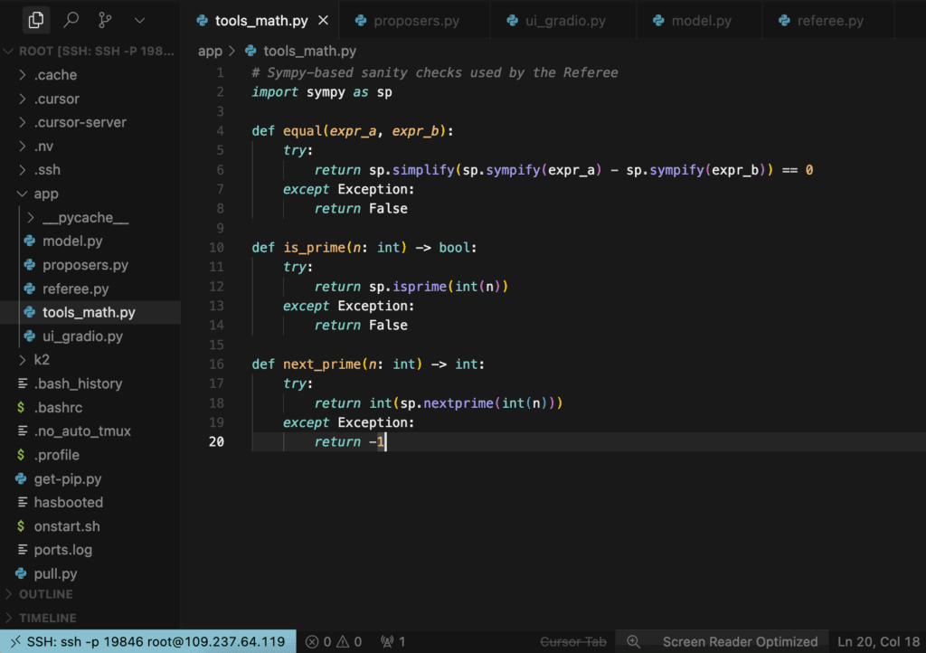This screenshot has height=653, width=926.
Task: Expand the OUTLINE section
Action: coord(45,594)
